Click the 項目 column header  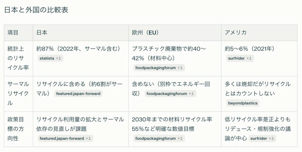pos(13,33)
